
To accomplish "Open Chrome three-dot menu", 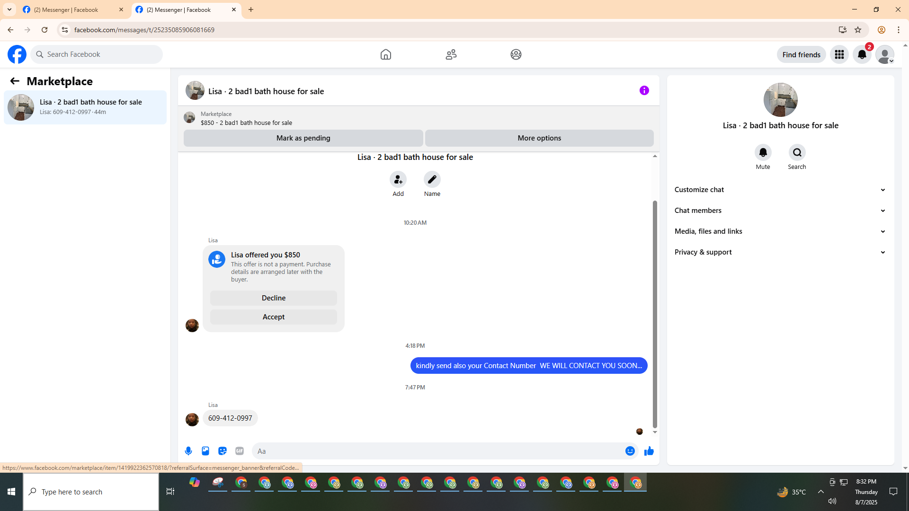I will (899, 30).
